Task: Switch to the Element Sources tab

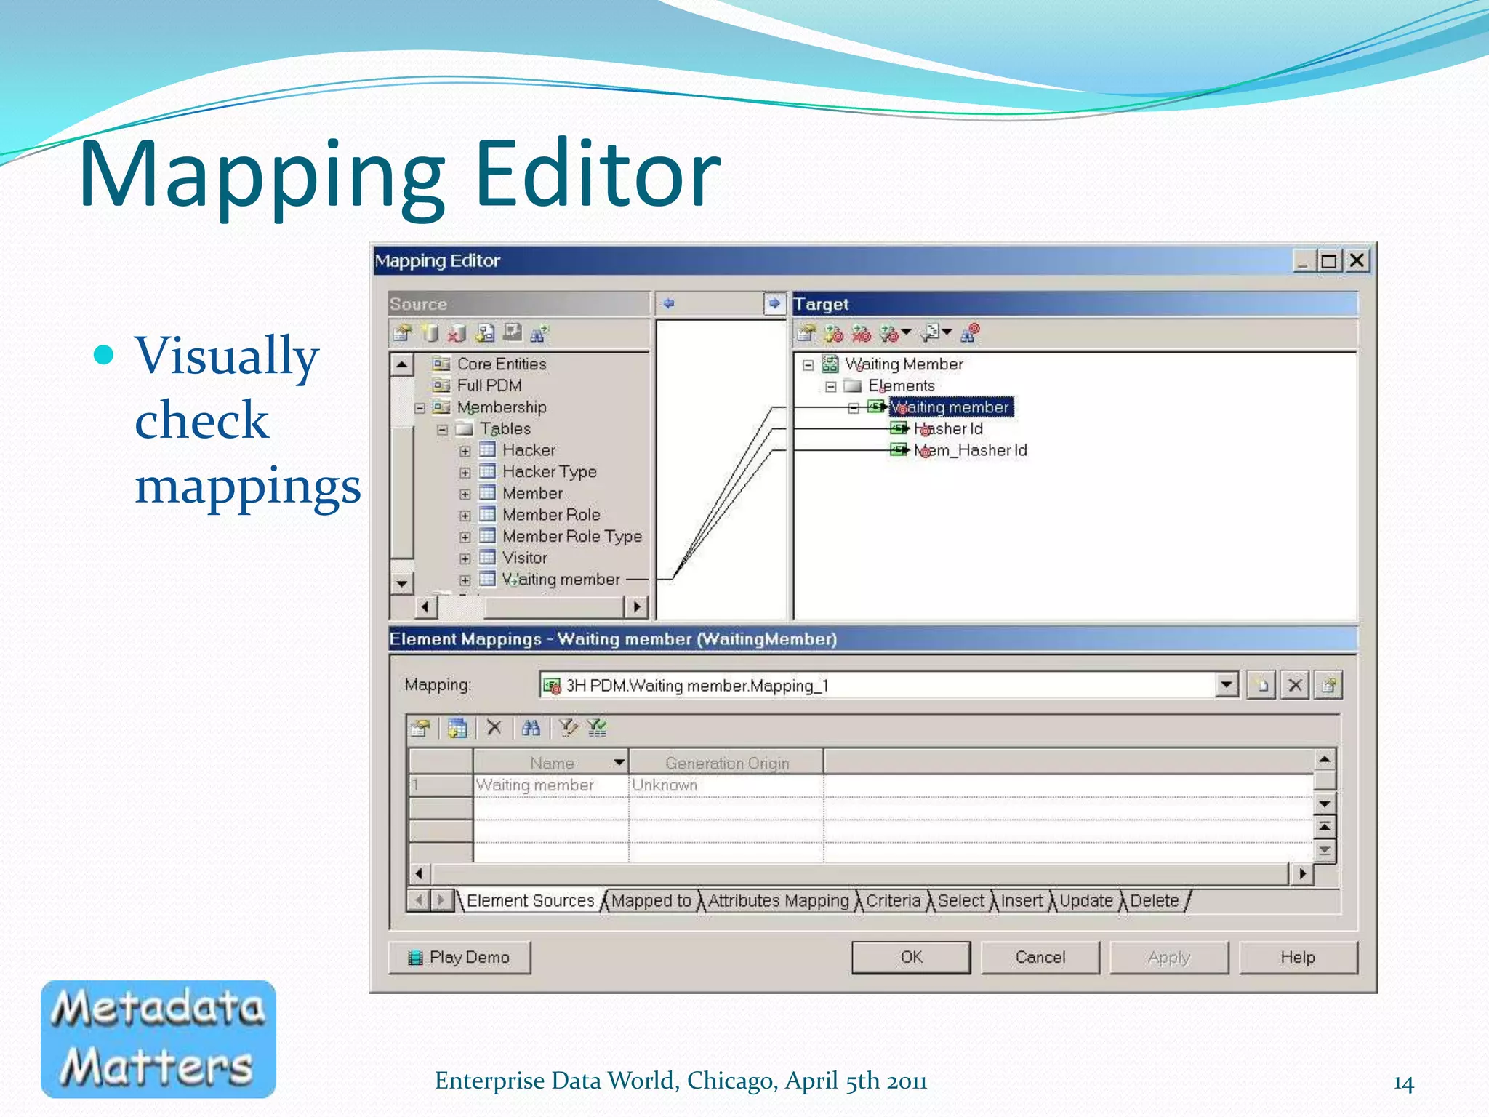Action: [530, 901]
